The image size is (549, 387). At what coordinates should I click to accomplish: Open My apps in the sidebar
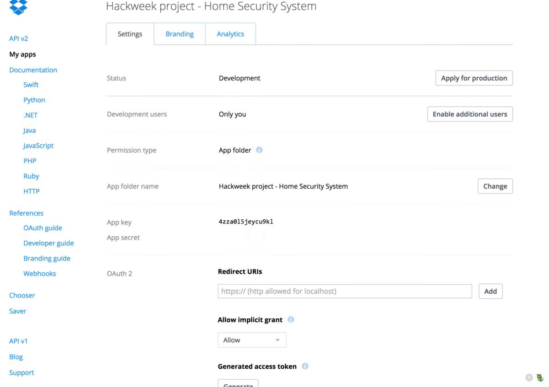[22, 54]
